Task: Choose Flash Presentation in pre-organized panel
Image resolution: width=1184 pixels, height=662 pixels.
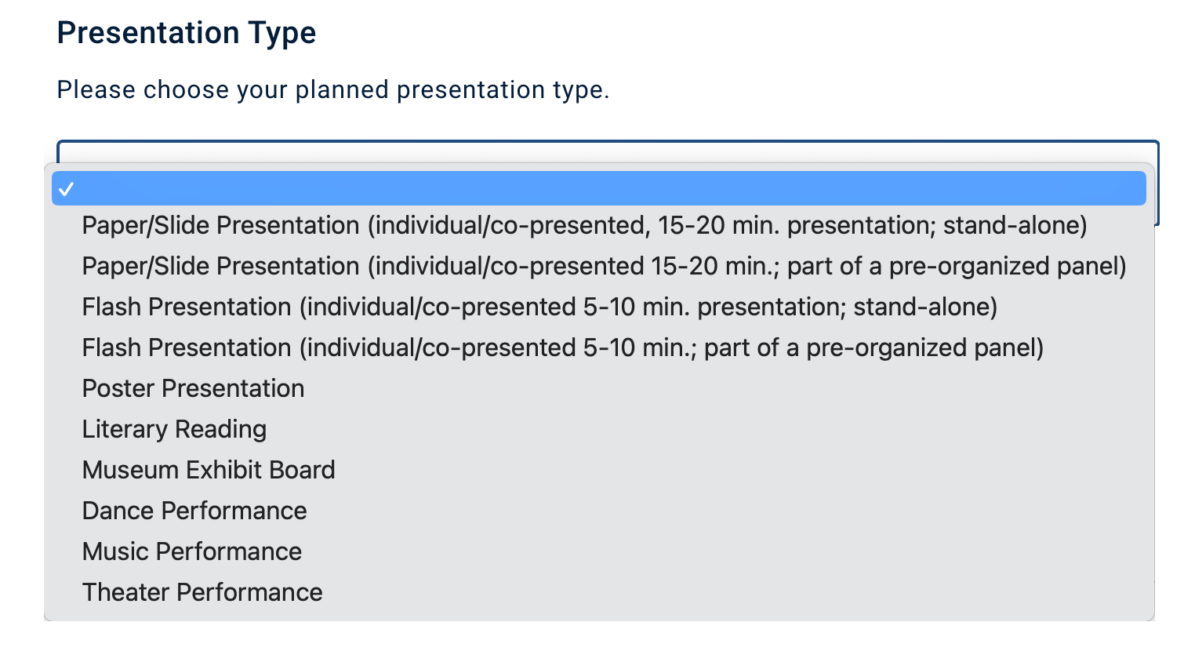Action: pos(562,348)
